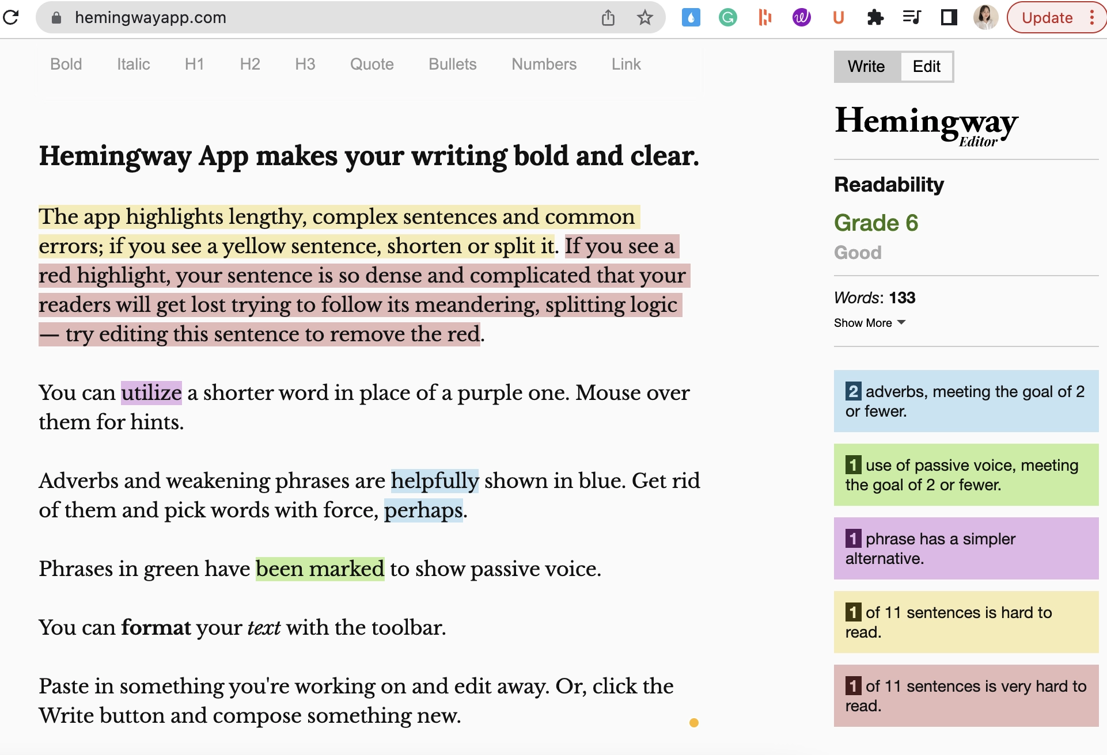The height and width of the screenshot is (755, 1107).
Task: Open the Extensions puzzle piece menu
Action: 875,18
